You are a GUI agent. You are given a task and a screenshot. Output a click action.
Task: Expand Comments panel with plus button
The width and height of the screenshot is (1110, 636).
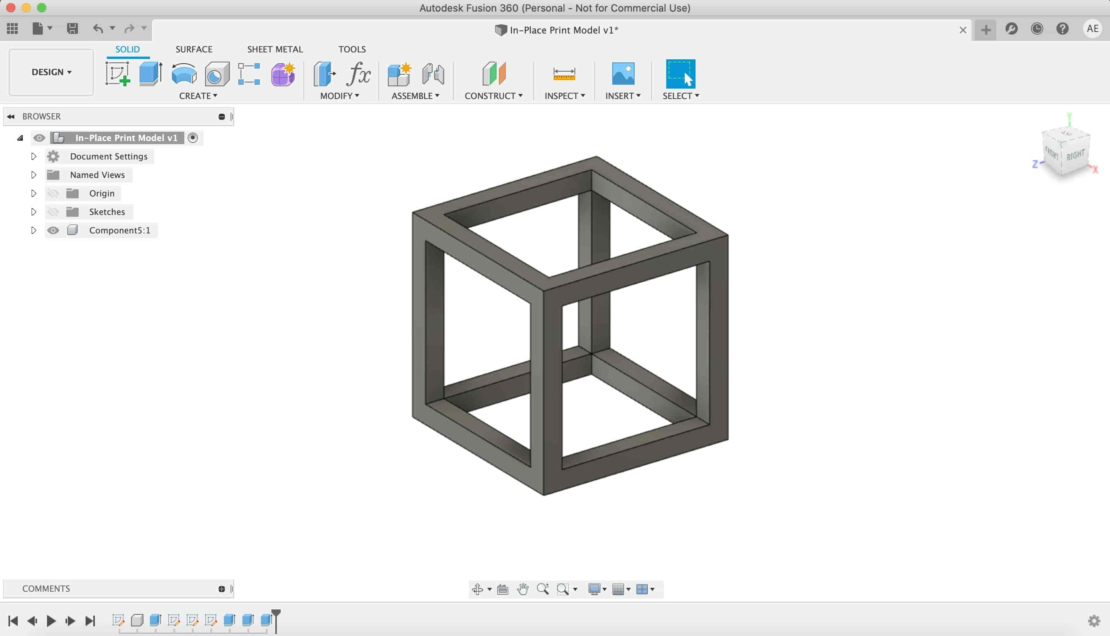[222, 589]
